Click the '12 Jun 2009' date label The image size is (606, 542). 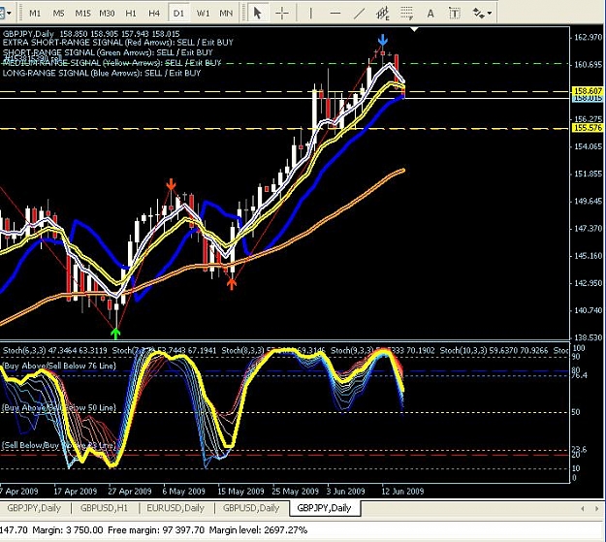point(402,491)
